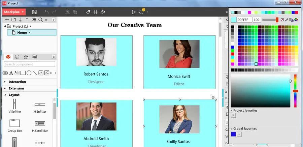Collapse Project favorites section

(232, 111)
